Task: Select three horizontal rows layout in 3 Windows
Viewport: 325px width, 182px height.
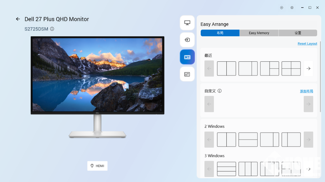Action: click(226, 169)
